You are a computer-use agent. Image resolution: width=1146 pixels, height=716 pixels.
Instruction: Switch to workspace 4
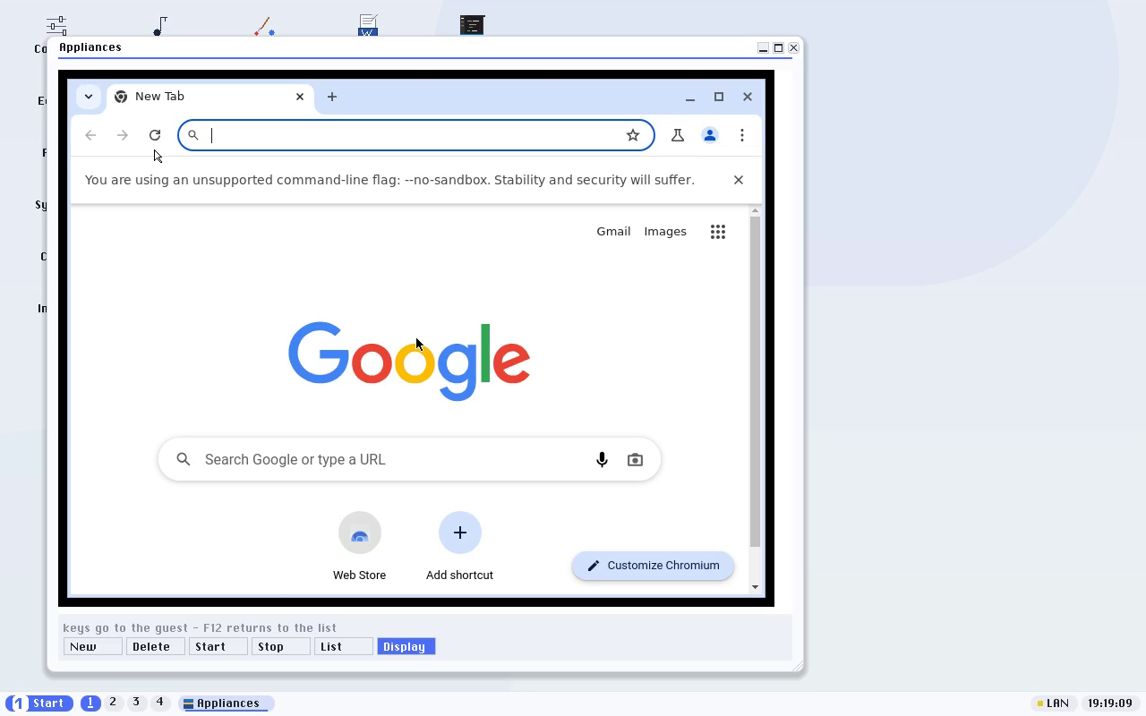[159, 703]
